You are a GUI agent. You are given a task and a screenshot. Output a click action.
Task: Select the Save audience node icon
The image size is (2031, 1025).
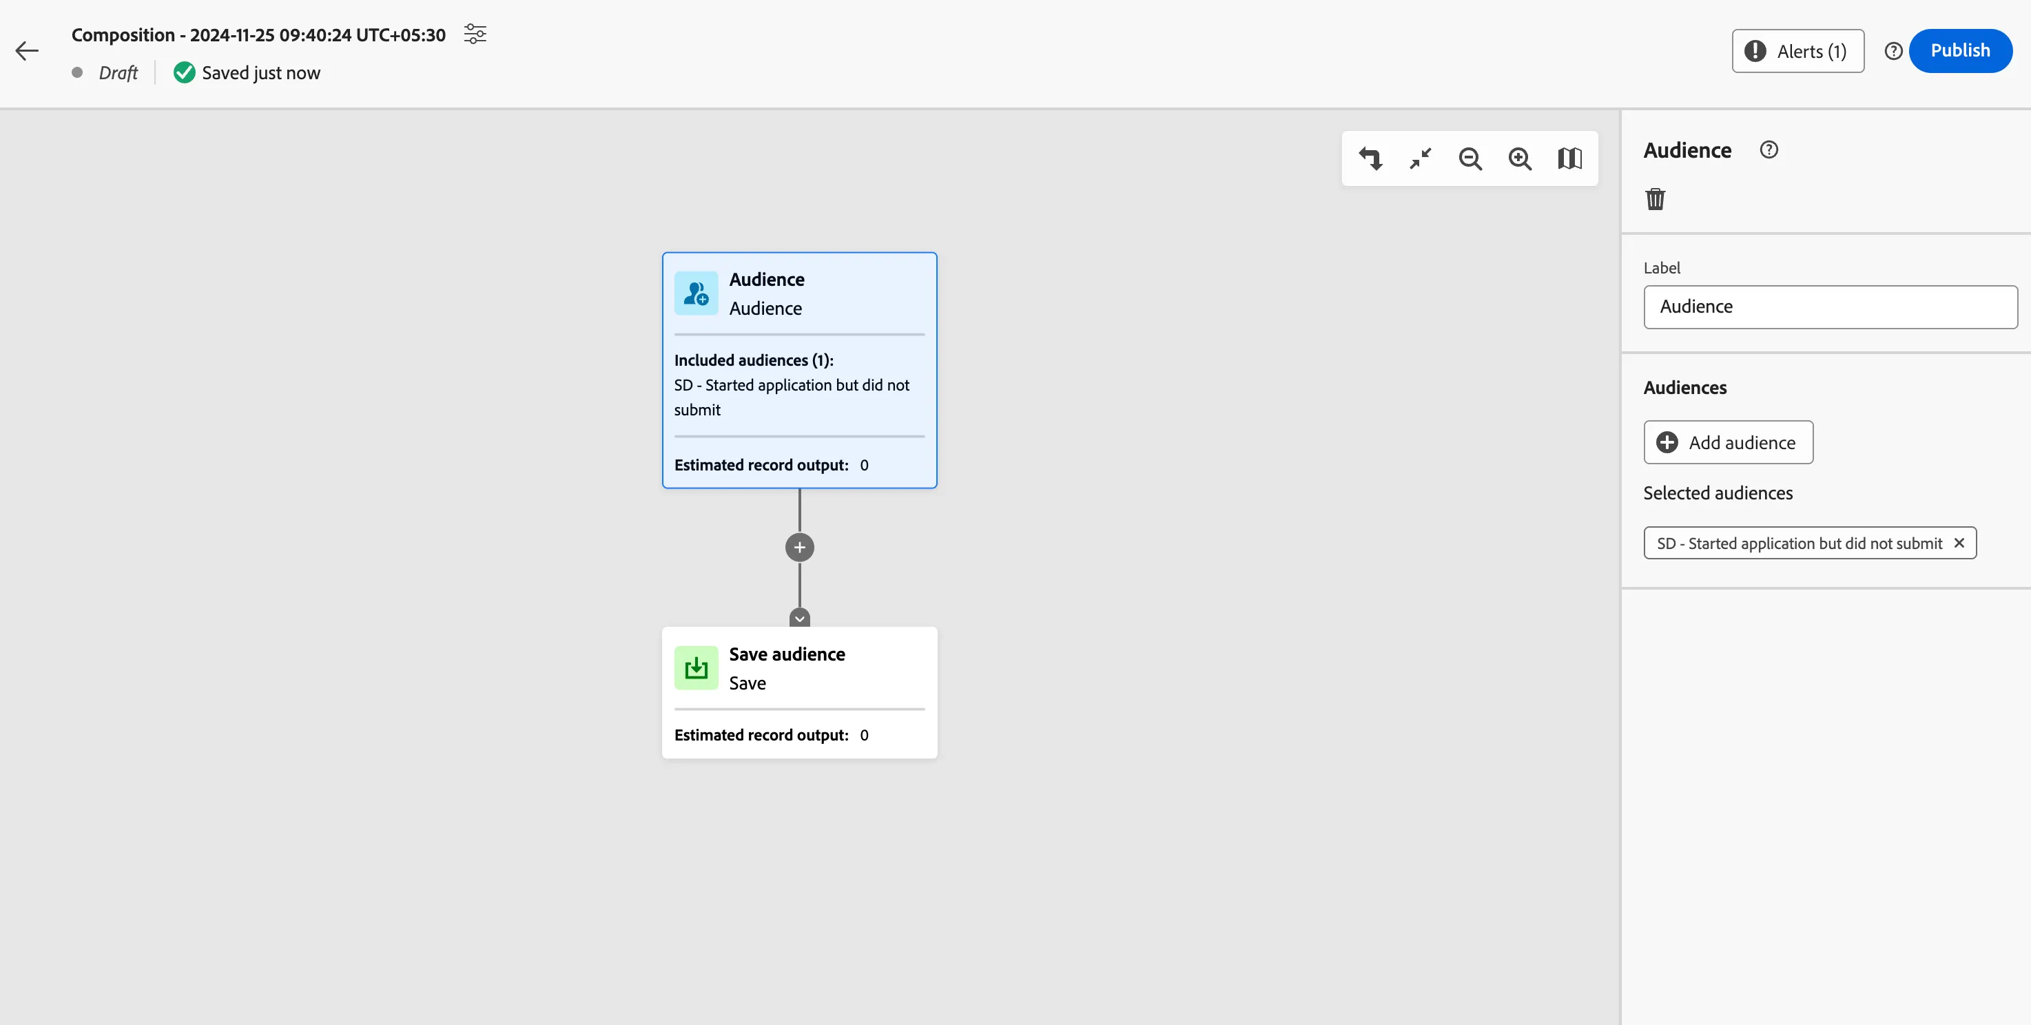[697, 667]
